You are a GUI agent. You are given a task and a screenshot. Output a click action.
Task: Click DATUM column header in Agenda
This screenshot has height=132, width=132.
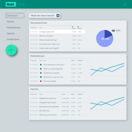(64, 94)
